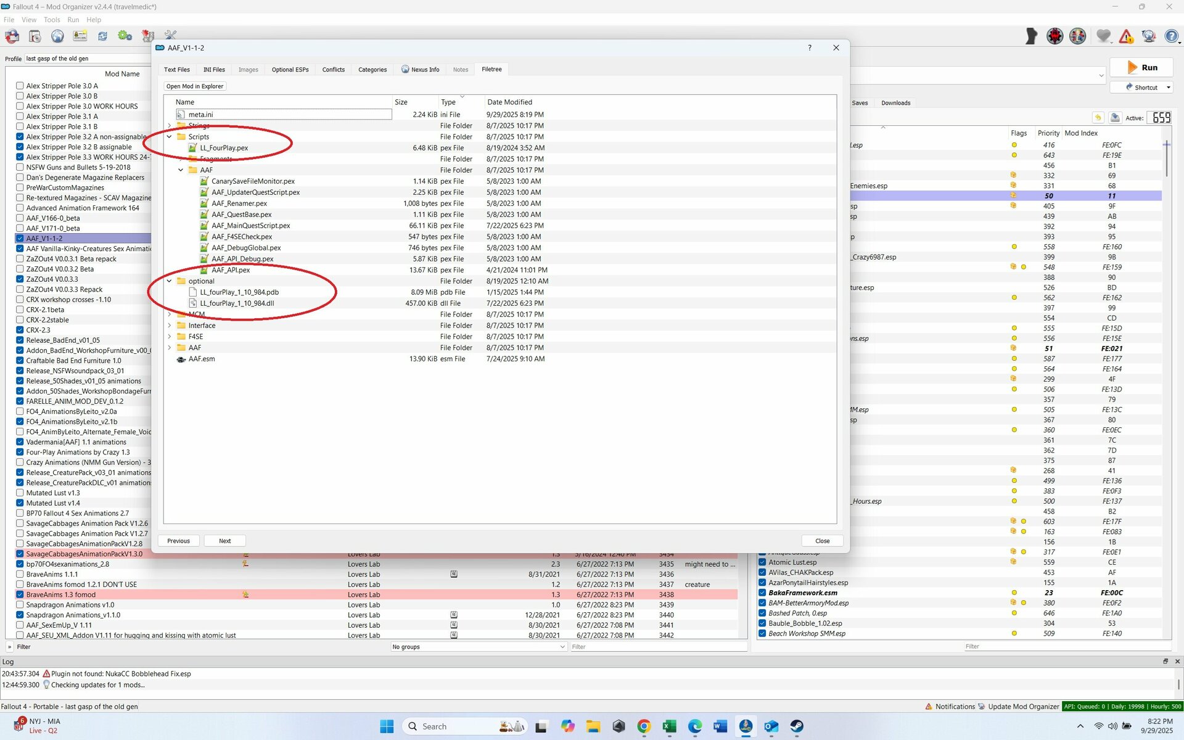Open the Shortcut dropdown arrow

point(1168,88)
